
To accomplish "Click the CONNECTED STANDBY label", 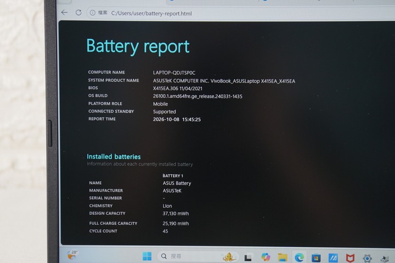I will [x=111, y=111].
